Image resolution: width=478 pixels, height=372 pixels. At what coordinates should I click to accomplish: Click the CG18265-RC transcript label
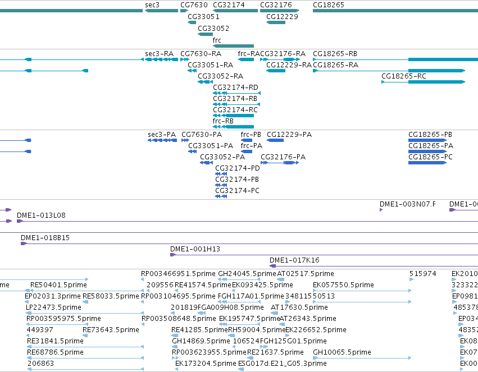pyautogui.click(x=404, y=76)
